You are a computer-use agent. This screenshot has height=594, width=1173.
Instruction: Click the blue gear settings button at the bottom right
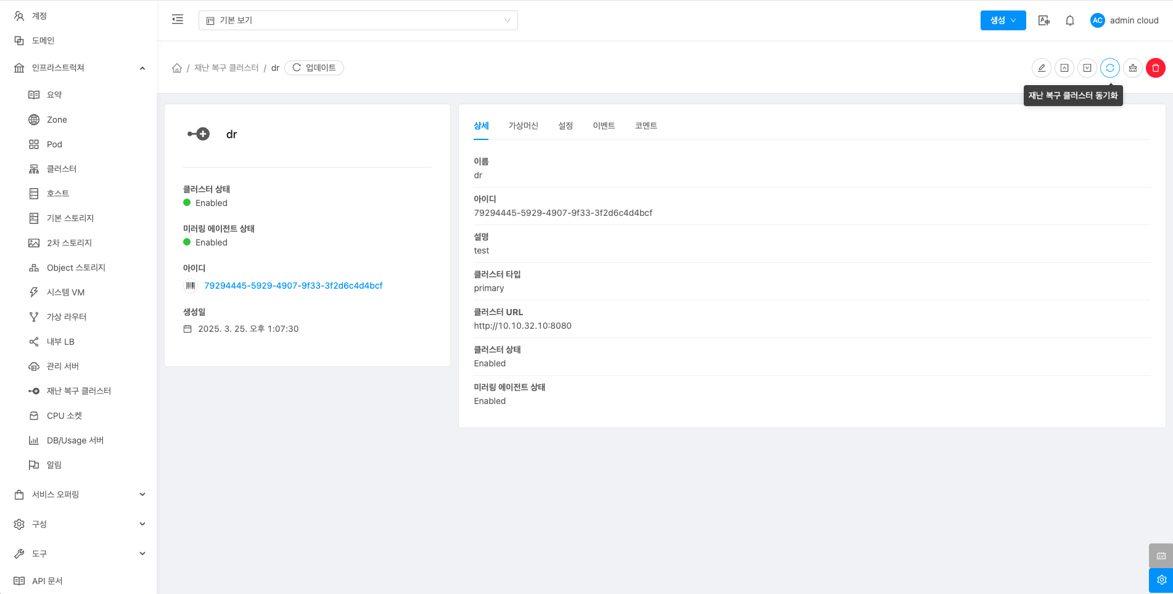pos(1161,580)
